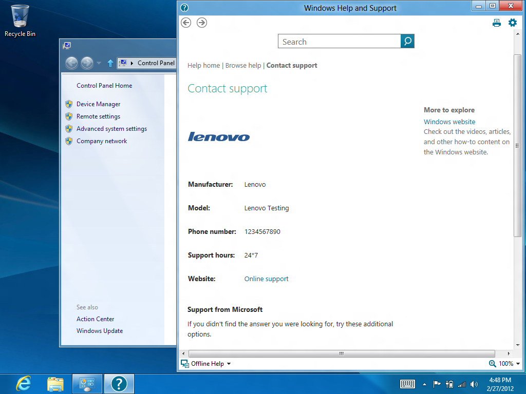Open the Help settings gear icon

512,23
